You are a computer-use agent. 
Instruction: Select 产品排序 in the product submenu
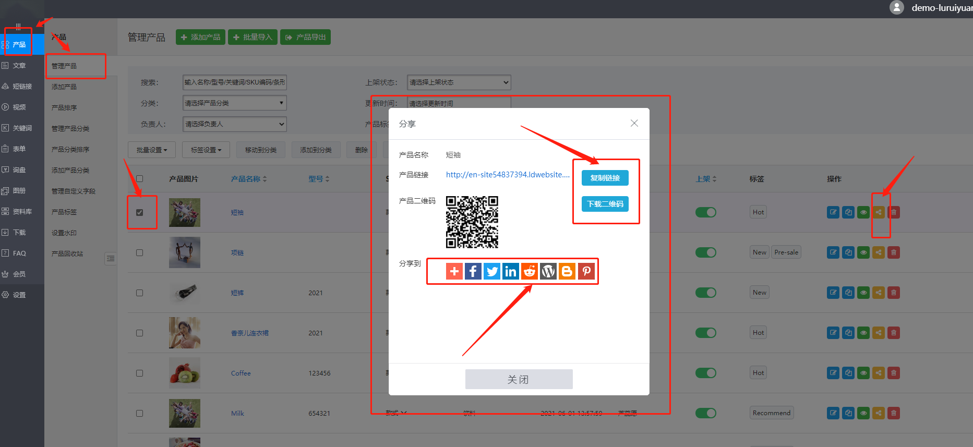coord(64,107)
